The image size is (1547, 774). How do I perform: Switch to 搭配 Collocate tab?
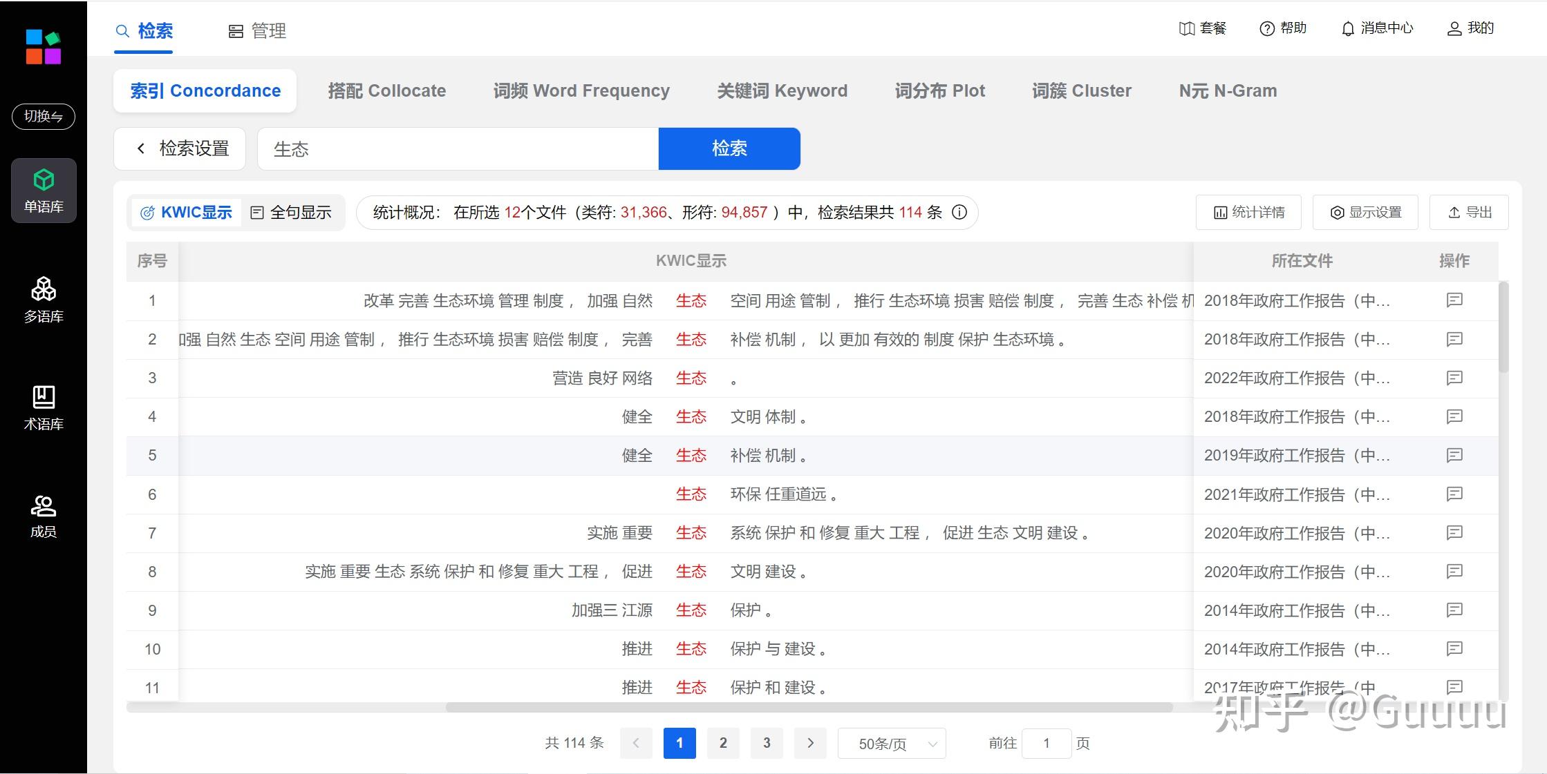tap(386, 91)
